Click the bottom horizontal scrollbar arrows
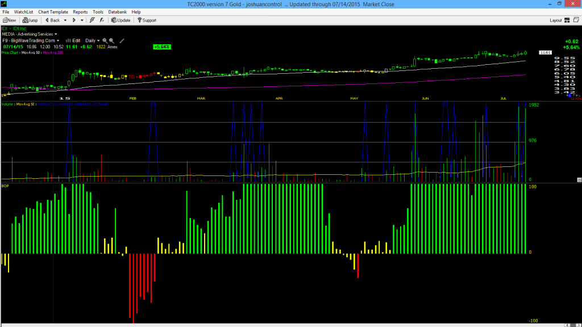The height and width of the screenshot is (327, 582). tap(572, 325)
